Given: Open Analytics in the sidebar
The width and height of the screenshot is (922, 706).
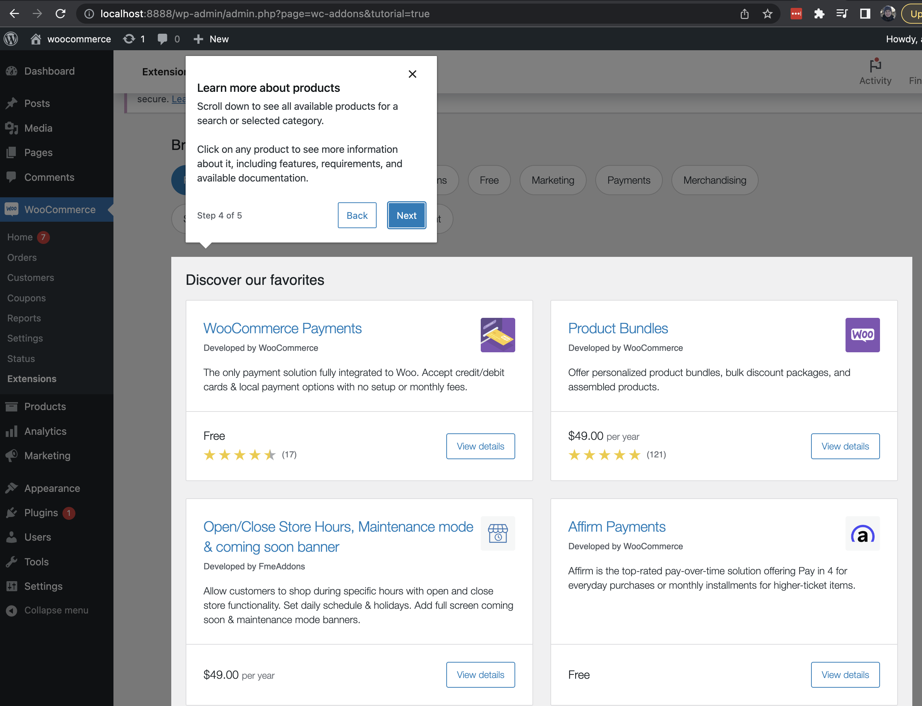Looking at the screenshot, I should pos(57,431).
